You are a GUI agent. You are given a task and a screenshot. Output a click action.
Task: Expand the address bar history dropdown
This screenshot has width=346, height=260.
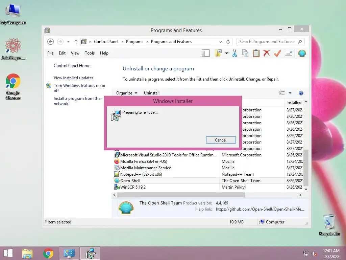click(221, 42)
